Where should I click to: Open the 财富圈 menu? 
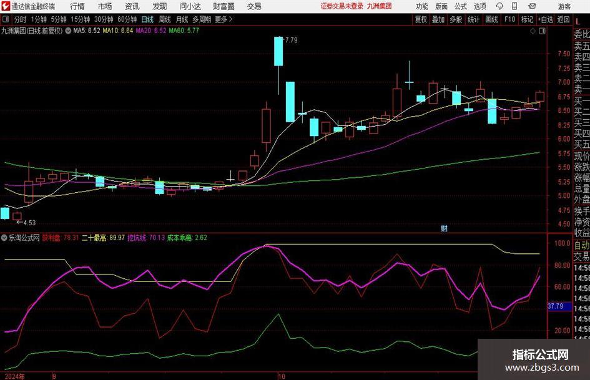pyautogui.click(x=224, y=6)
